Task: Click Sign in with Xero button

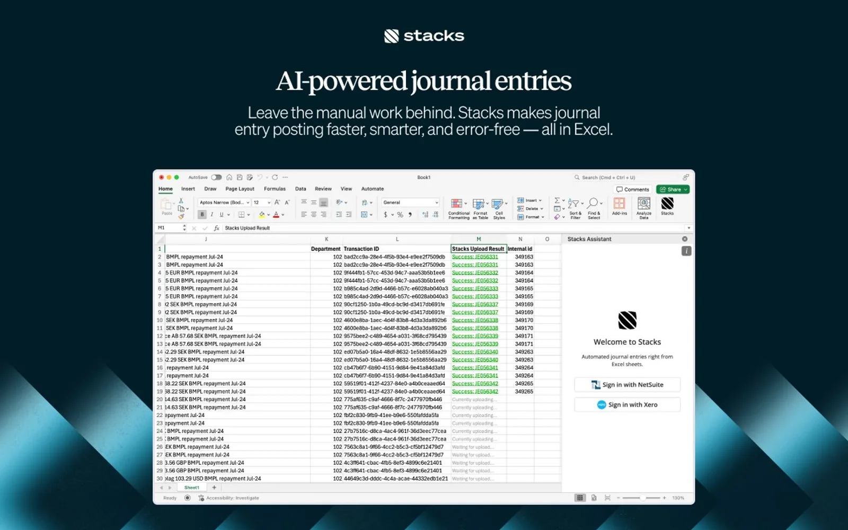Action: 627,404
